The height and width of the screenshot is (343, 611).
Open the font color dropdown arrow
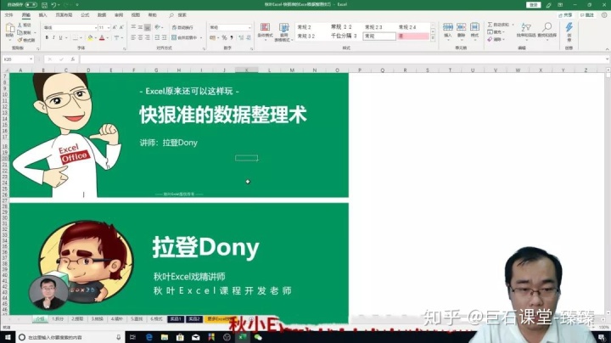[x=107, y=38]
